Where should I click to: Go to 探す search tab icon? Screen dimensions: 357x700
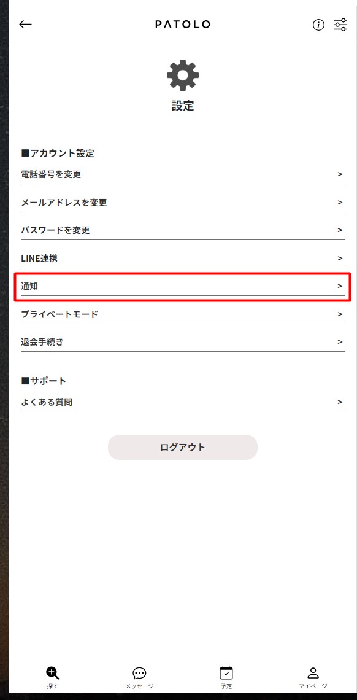[53, 673]
